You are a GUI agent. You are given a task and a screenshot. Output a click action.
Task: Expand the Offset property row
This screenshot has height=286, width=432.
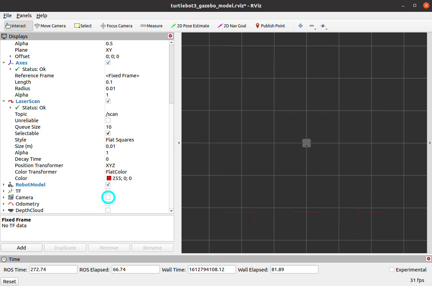(10, 56)
